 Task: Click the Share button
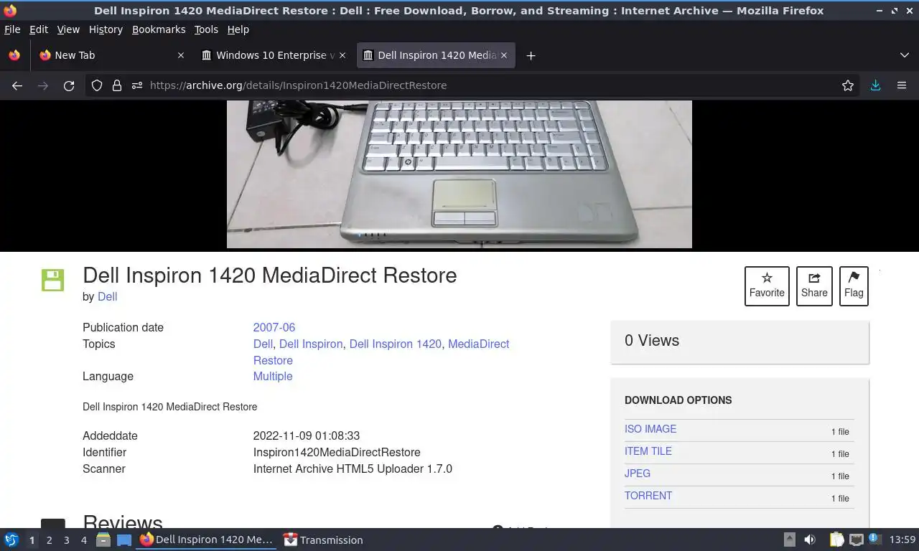[814, 286]
